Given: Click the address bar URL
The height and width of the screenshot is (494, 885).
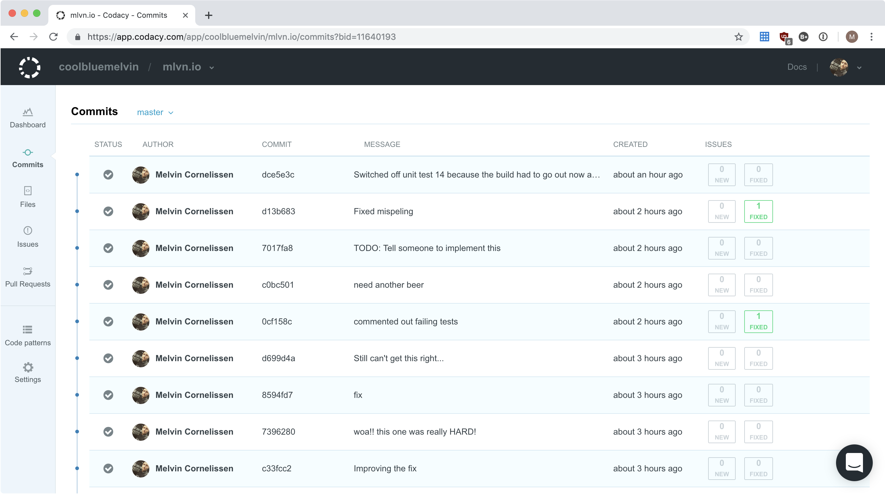Looking at the screenshot, I should click(x=241, y=37).
